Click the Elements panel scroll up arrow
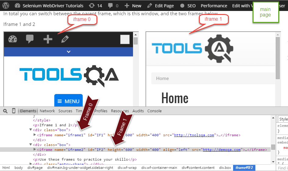 273,118
